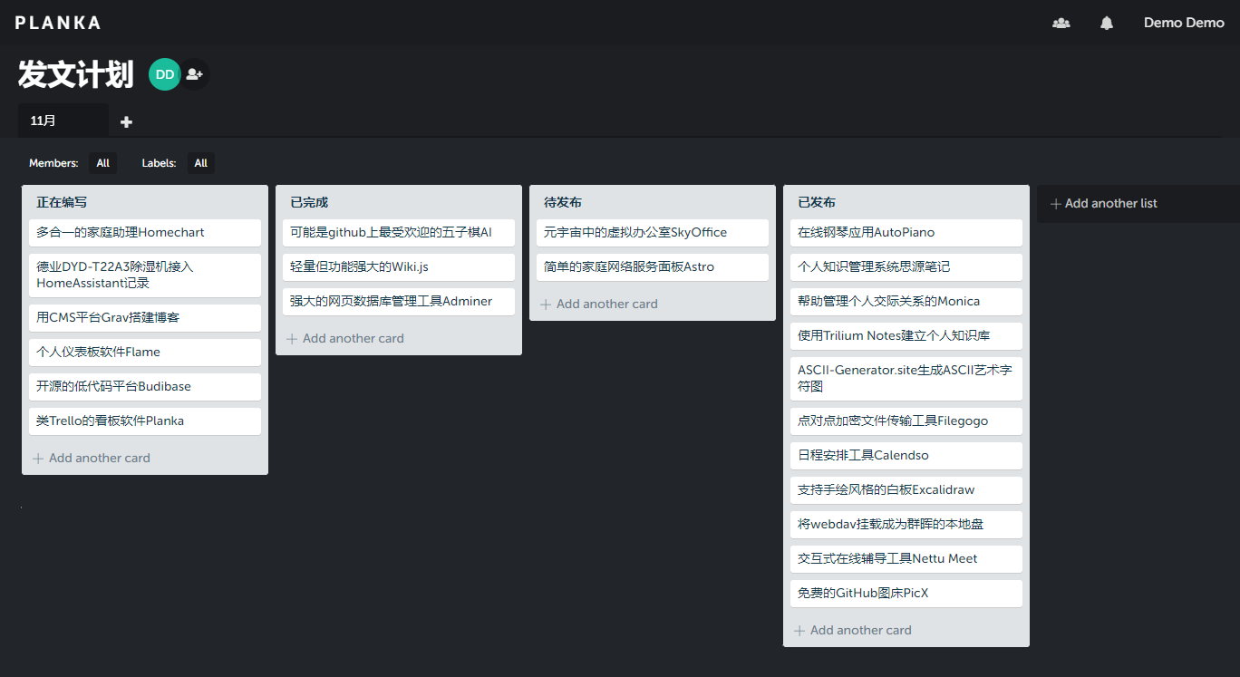Open the card 轻量但功能强大的Wiki.js

[x=398, y=266]
